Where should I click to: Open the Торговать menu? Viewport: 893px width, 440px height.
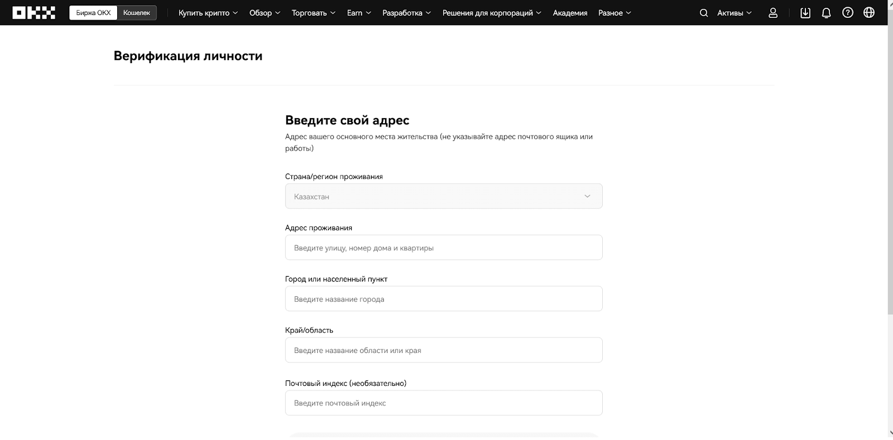coord(313,13)
